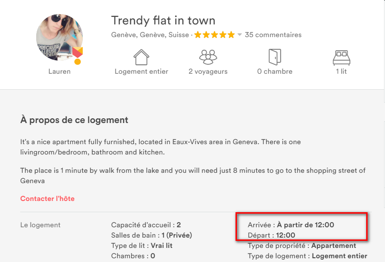Click the Capacité d'accueil value
The height and width of the screenshot is (262, 385).
click(x=179, y=225)
